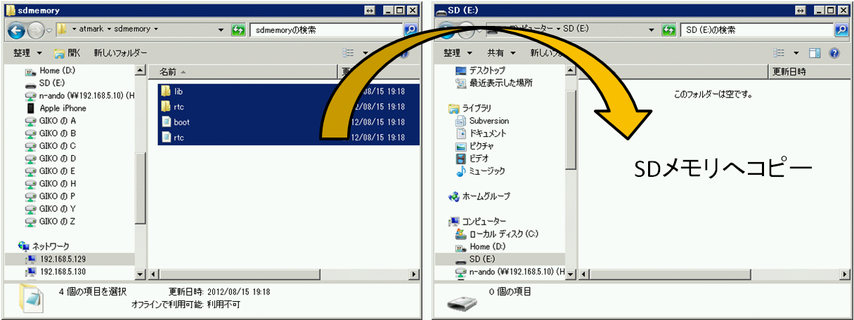Expand sdmemory breadcrumb arrow
This screenshot has width=854, height=320.
[x=155, y=30]
